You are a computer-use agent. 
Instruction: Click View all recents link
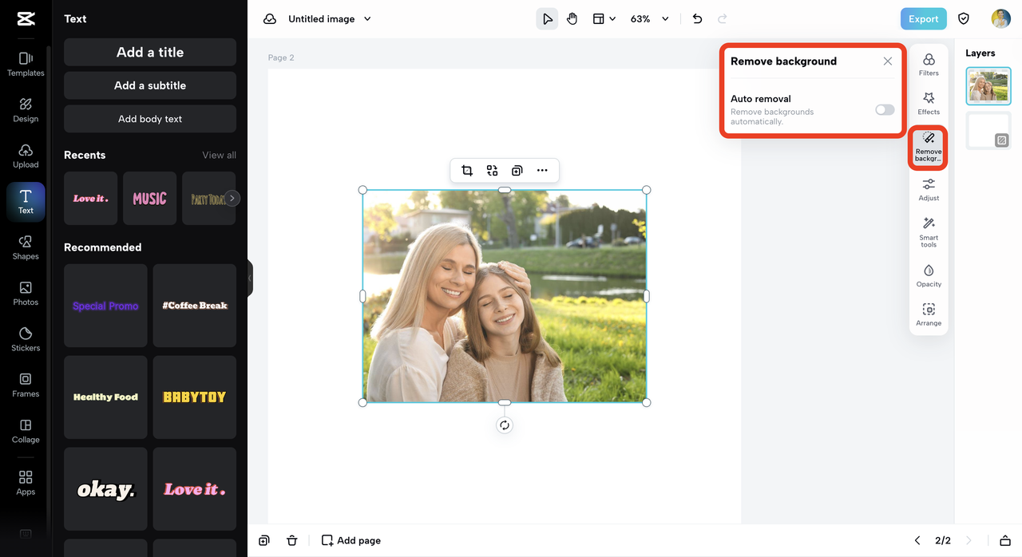(219, 156)
